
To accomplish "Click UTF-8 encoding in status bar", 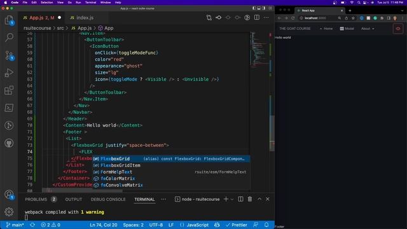I will tap(156, 225).
